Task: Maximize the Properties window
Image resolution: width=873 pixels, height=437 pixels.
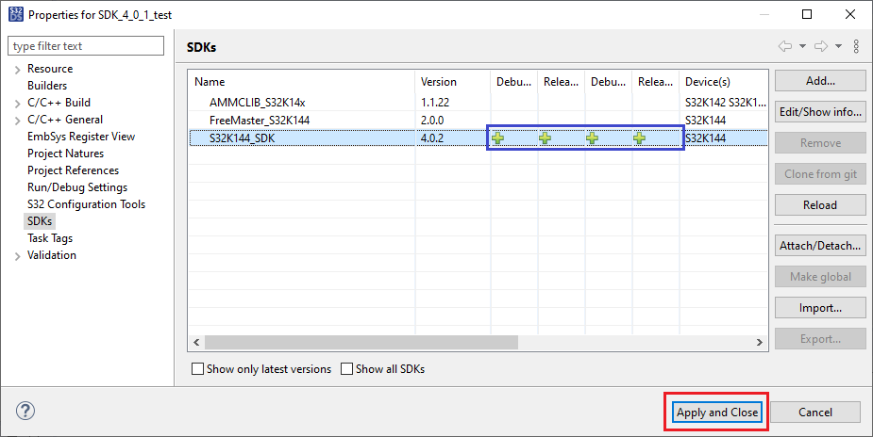Action: tap(807, 14)
